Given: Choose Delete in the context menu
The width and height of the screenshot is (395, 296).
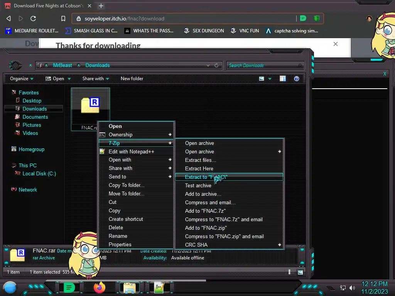Looking at the screenshot, I should tap(136, 227).
